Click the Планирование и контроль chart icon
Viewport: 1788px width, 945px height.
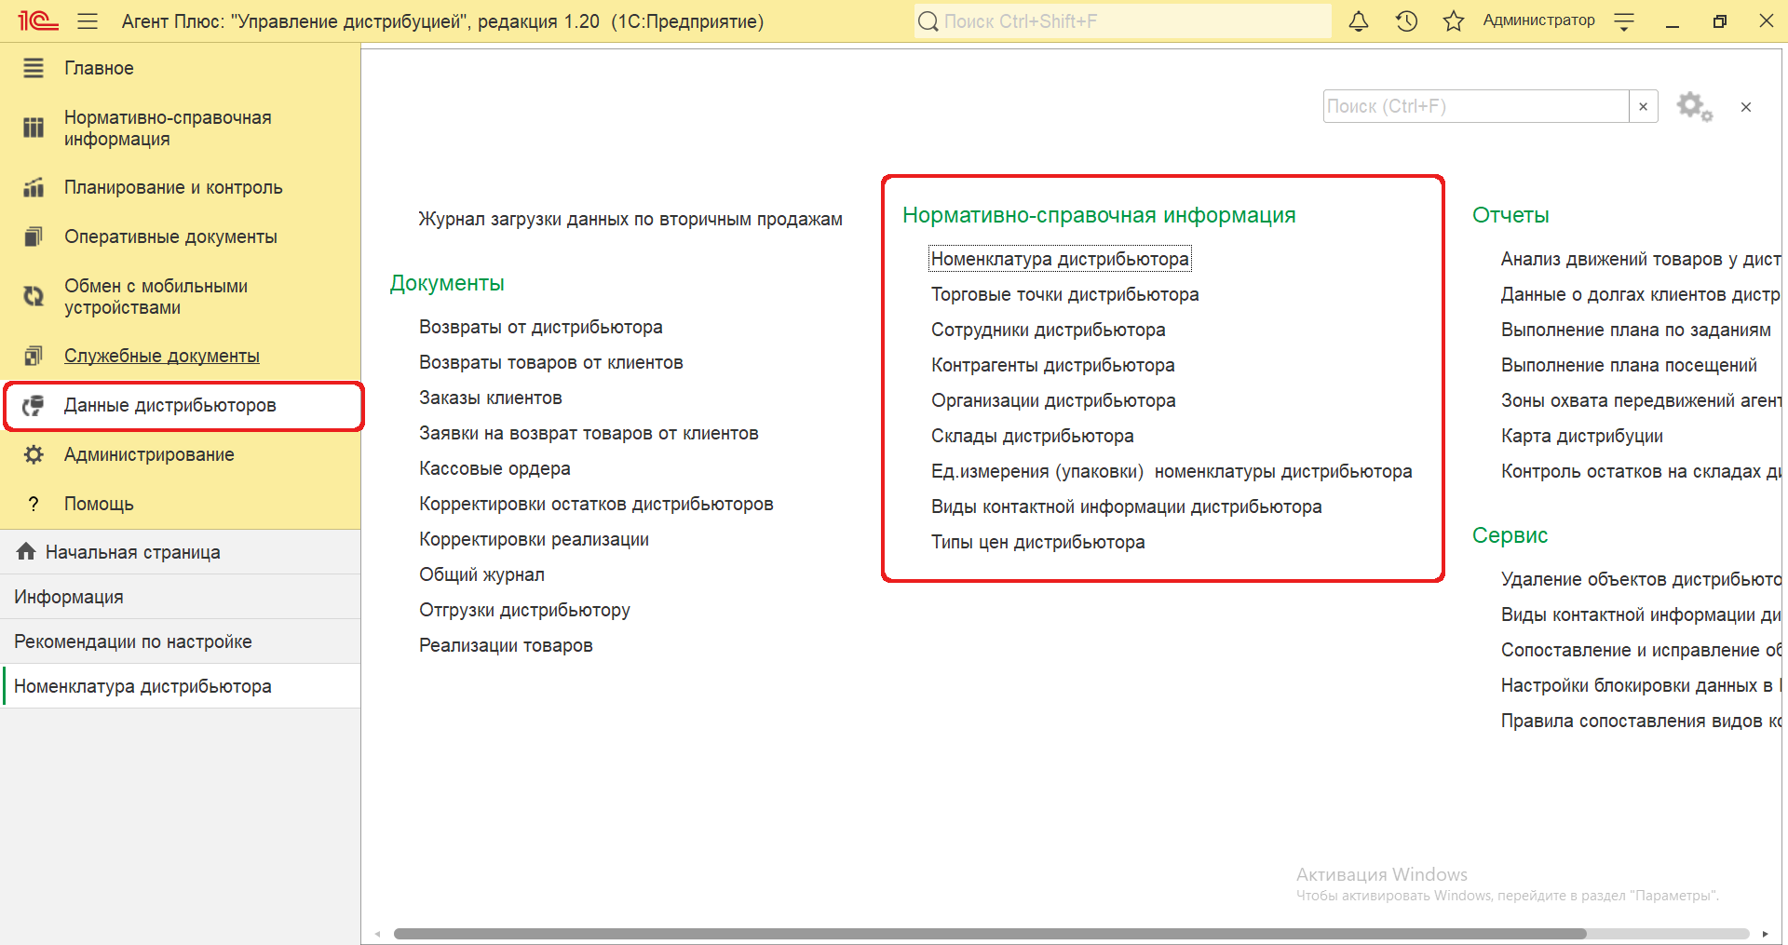34,187
